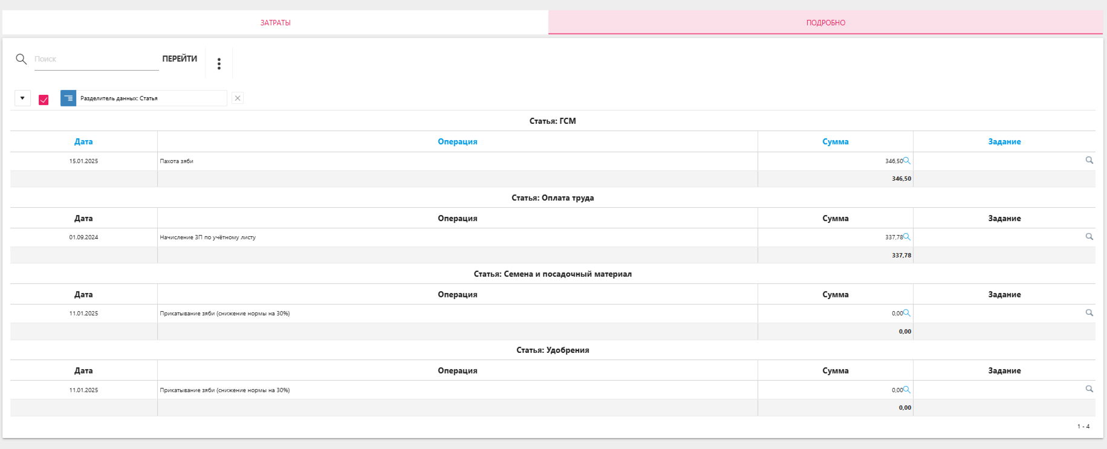
Task: Remove the Разделитель данных: Статья filter
Action: (x=238, y=98)
